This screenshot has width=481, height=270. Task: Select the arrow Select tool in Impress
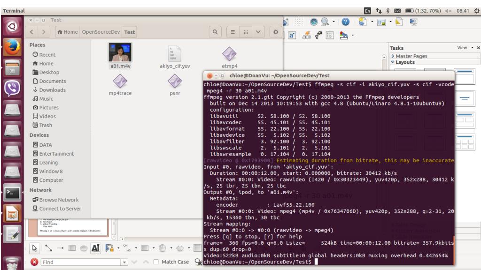[34, 248]
